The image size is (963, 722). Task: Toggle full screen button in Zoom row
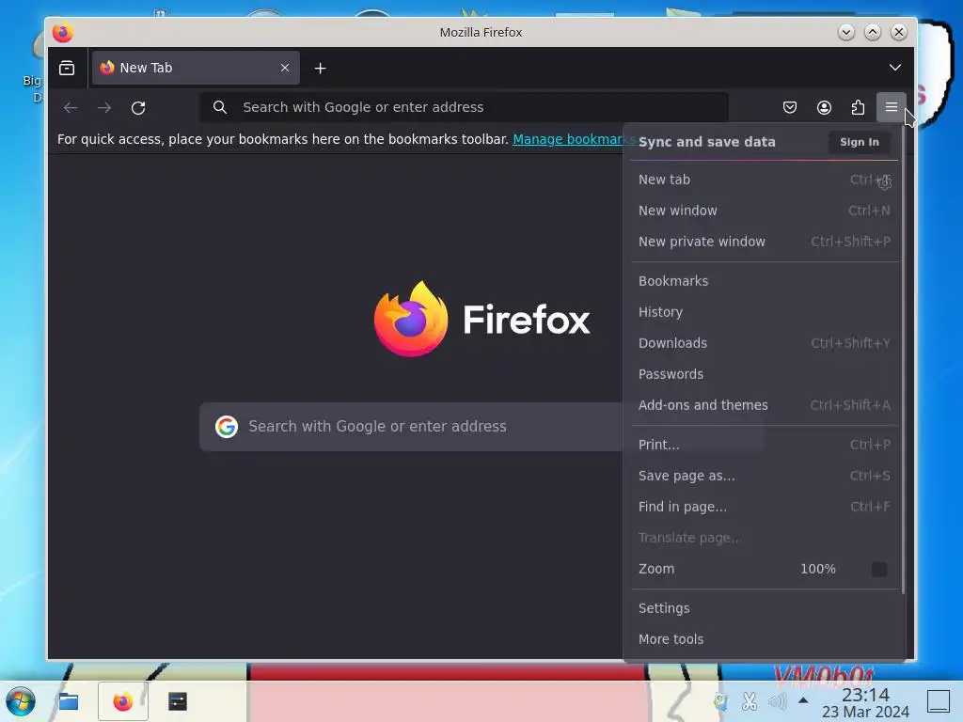click(x=879, y=569)
